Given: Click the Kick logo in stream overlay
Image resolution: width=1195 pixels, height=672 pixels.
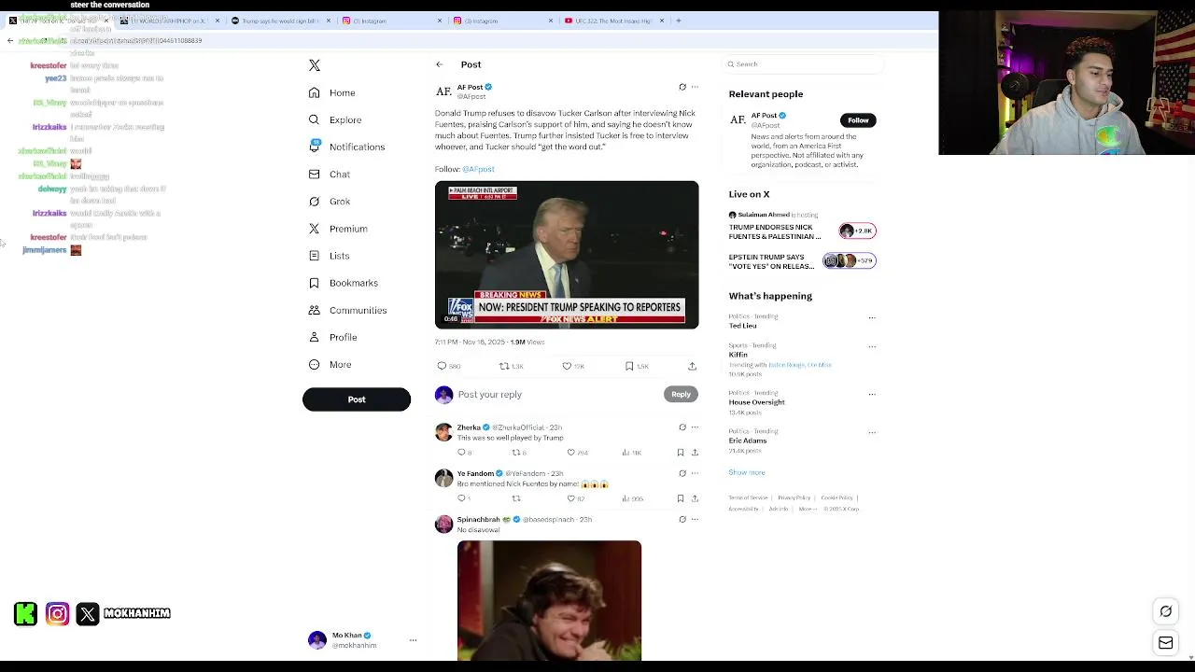Looking at the screenshot, I should [26, 613].
